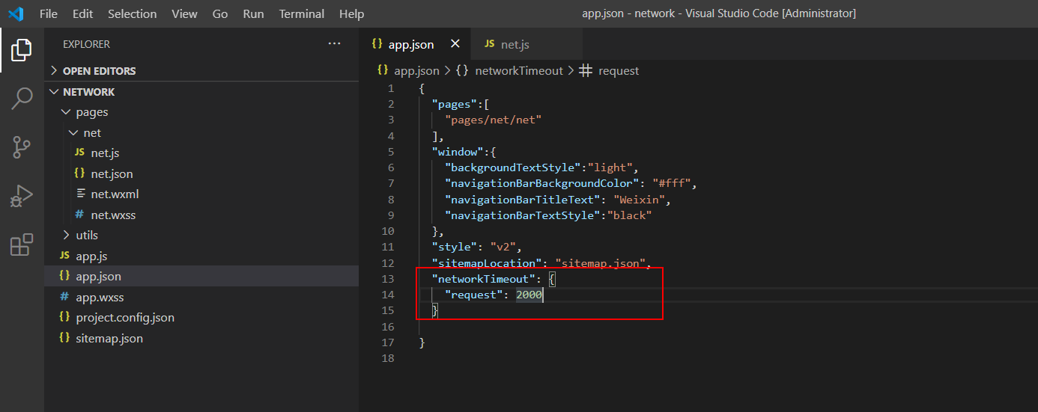Expand the Open Editors section
The image size is (1038, 412).
[201, 71]
